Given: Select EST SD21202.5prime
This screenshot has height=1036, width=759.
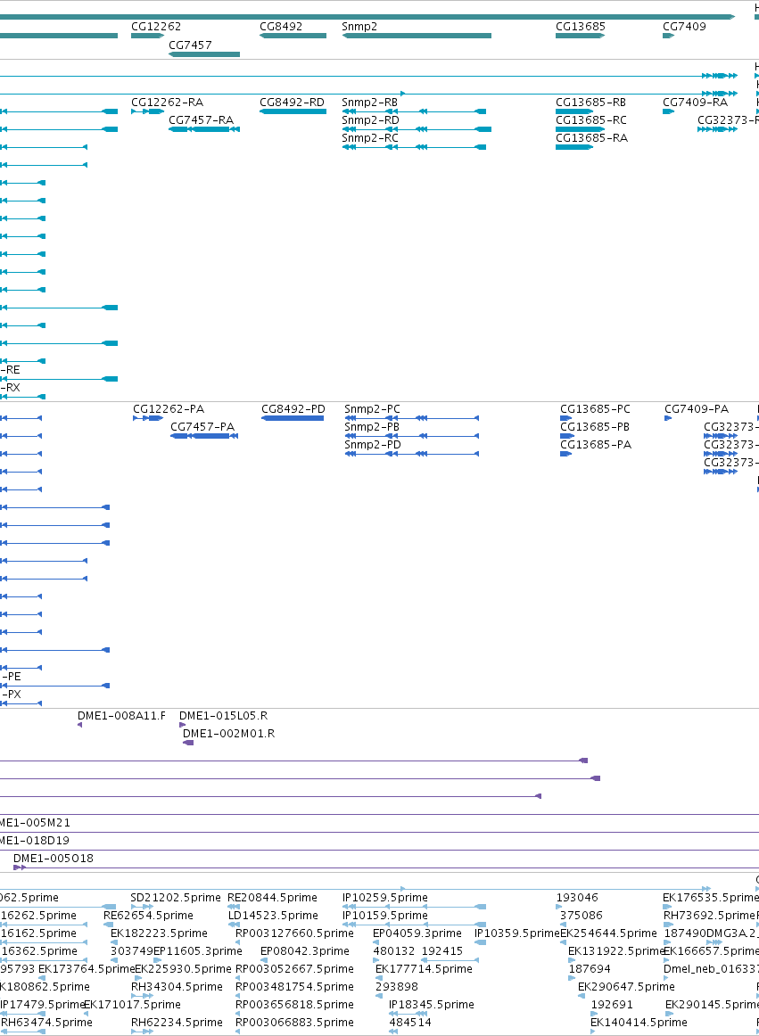Looking at the screenshot, I should (175, 898).
